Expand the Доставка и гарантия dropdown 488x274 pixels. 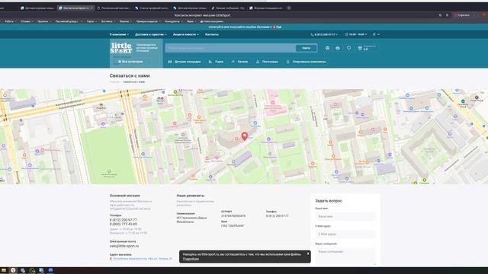(x=151, y=34)
